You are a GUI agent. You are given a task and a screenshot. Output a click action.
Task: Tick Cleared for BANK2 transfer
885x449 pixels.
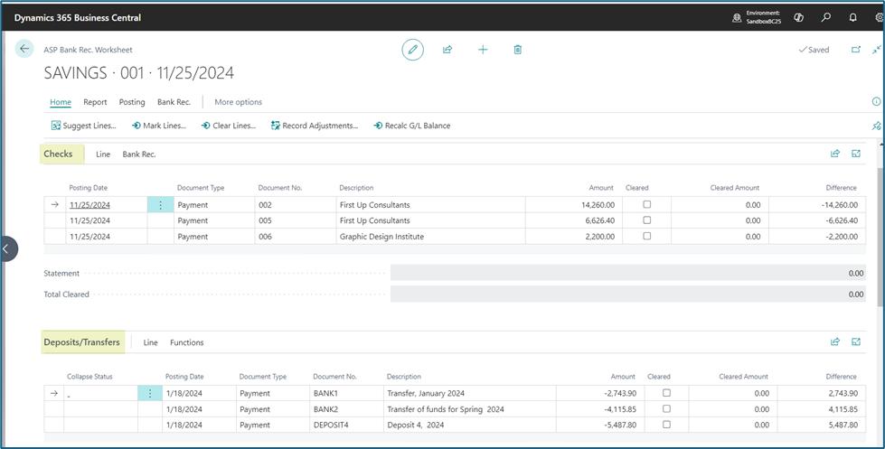point(666,408)
